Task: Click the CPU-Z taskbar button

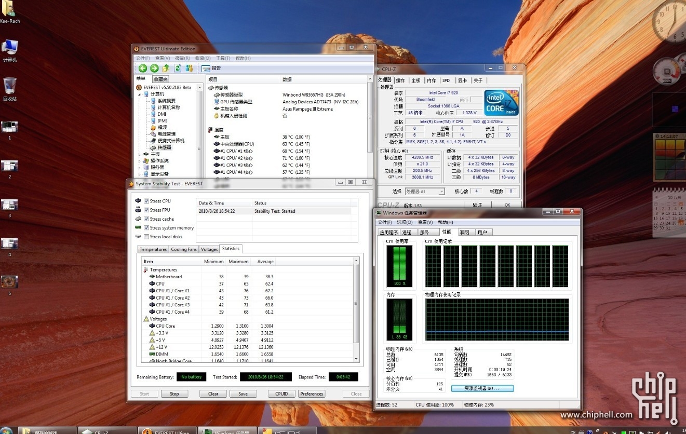Action: click(x=107, y=430)
